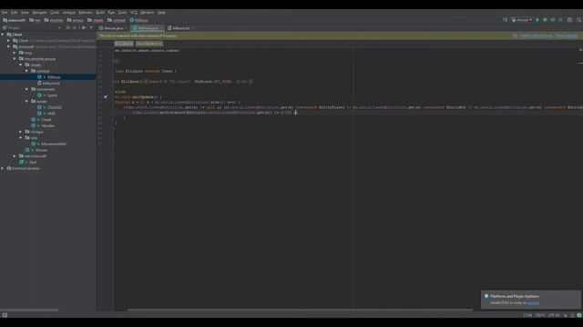Image resolution: width=583 pixels, height=327 pixels.
Task: Collapse the me.shushite.amaze package
Action: tap(15, 59)
